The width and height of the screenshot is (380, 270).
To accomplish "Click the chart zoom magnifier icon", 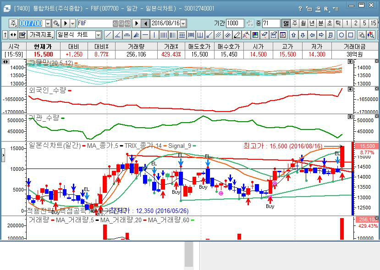I will click(361, 35).
